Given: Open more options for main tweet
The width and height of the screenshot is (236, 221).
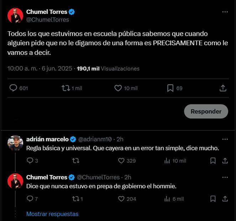Looking at the screenshot, I should (x=225, y=12).
